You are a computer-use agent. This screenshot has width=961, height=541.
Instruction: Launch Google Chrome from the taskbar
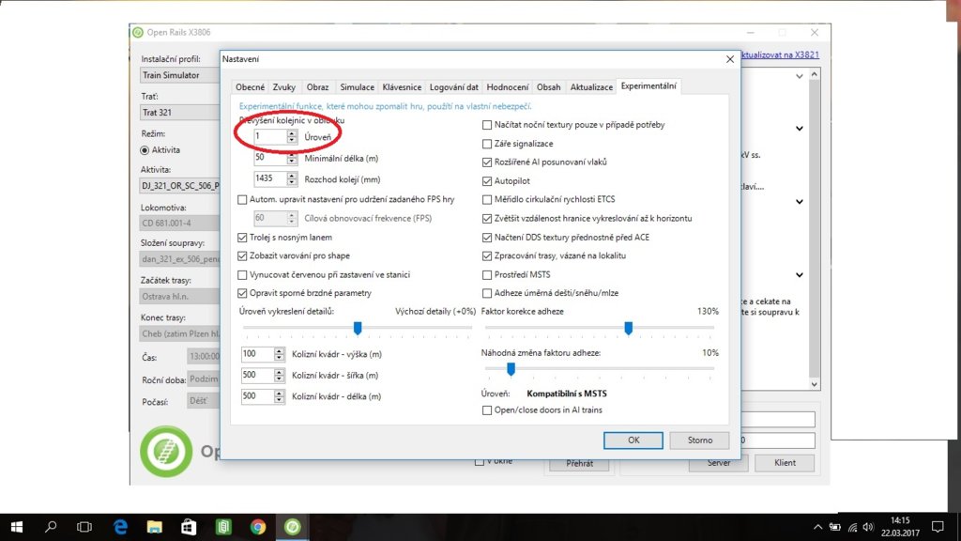pyautogui.click(x=257, y=527)
